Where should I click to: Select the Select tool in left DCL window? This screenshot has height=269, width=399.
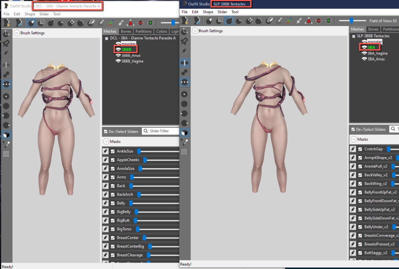tap(31, 23)
